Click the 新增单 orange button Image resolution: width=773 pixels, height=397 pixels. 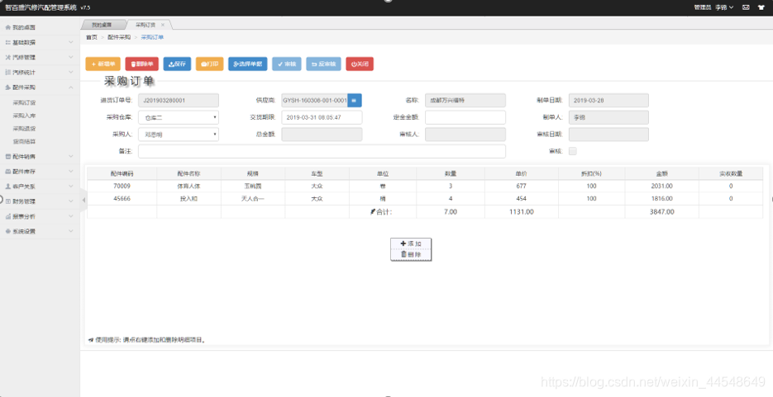103,64
